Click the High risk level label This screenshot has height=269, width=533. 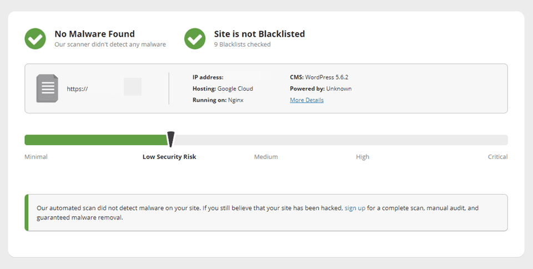click(x=363, y=157)
